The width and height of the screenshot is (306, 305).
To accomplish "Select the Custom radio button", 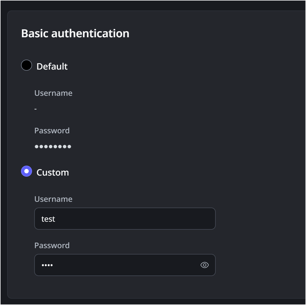I will coord(27,171).
